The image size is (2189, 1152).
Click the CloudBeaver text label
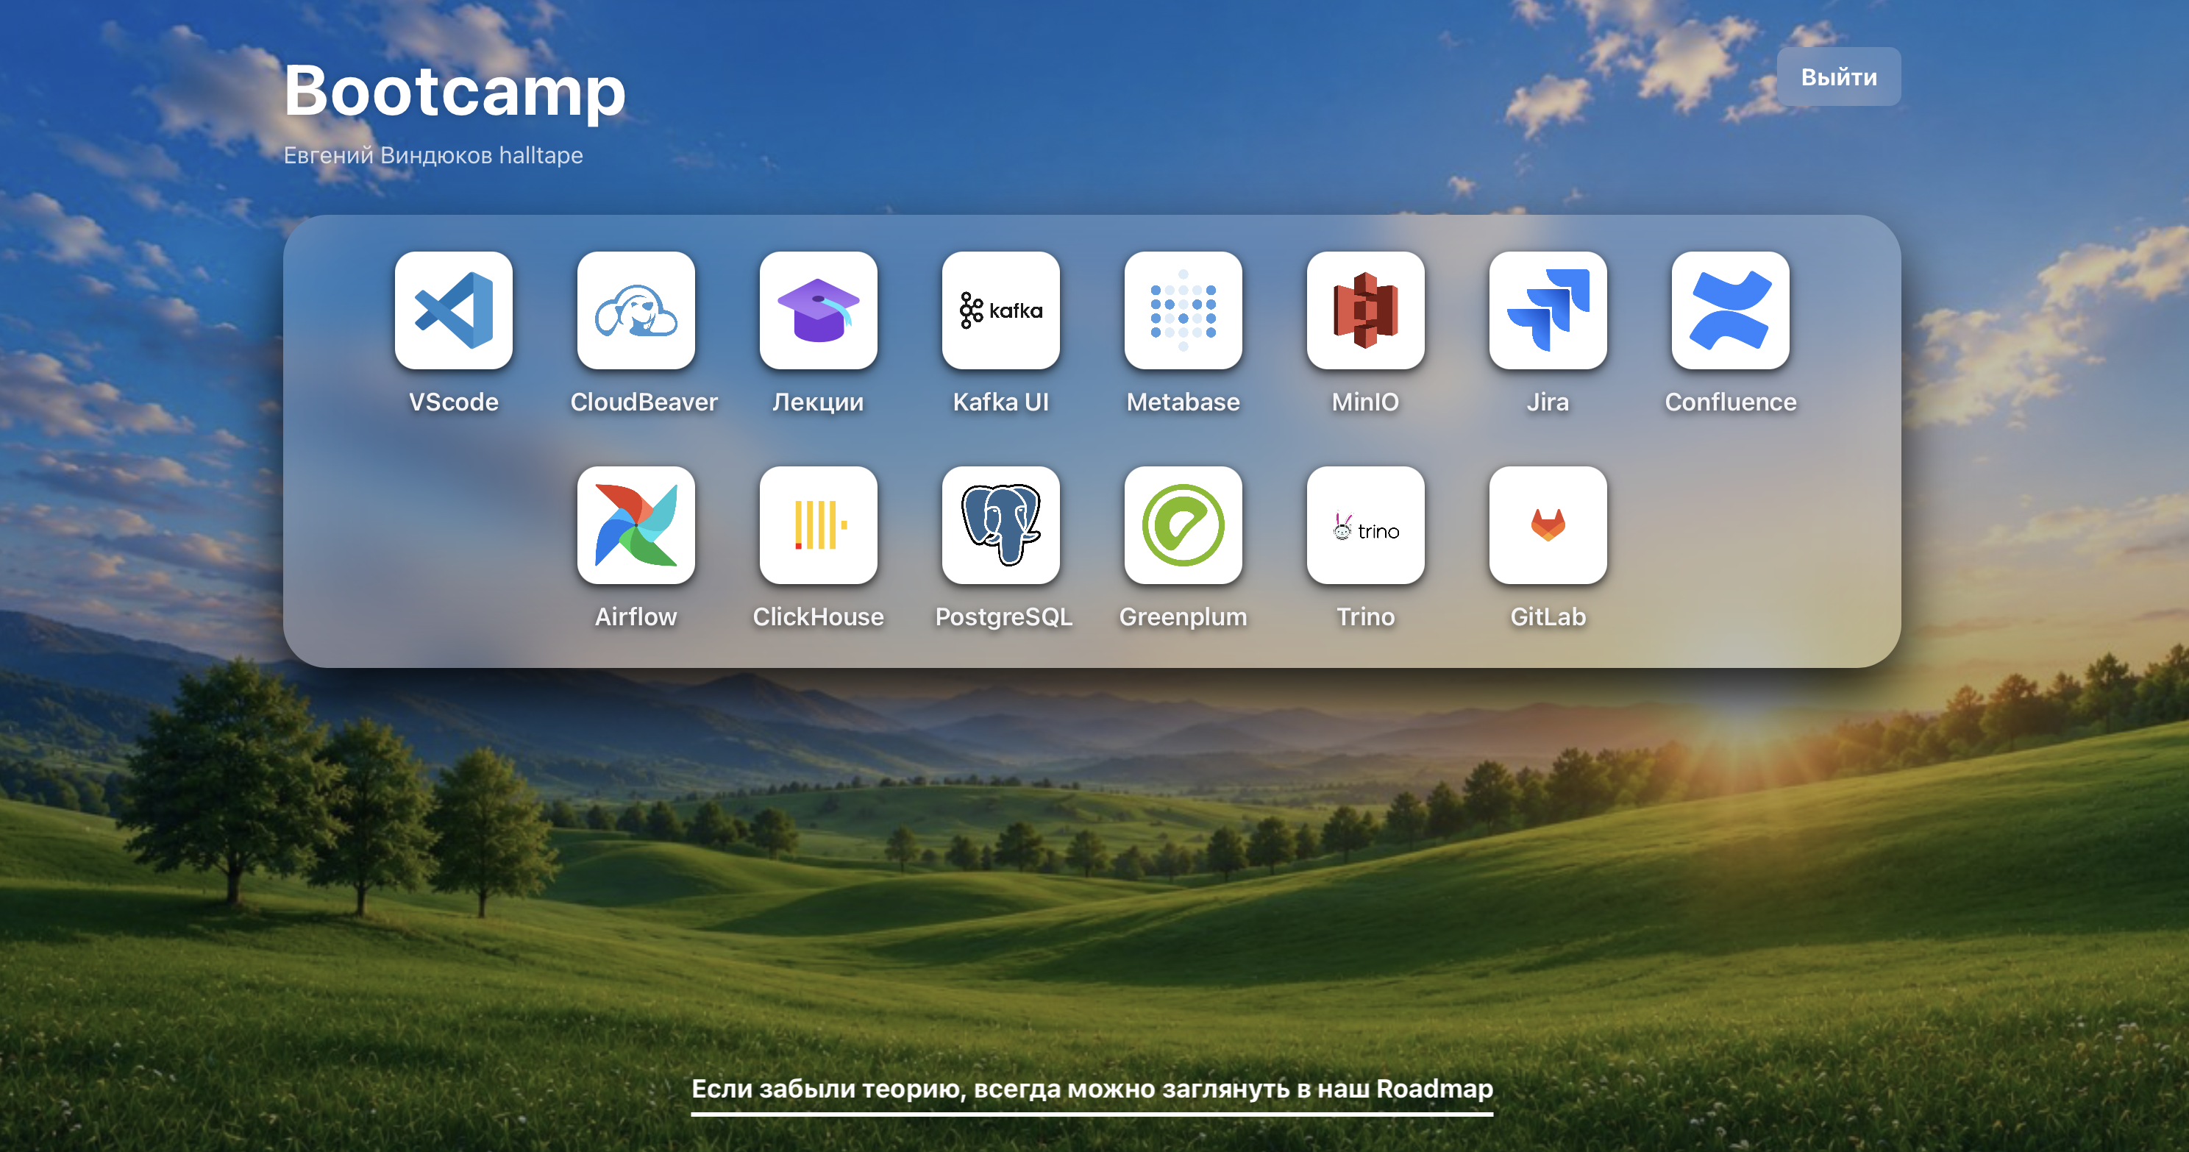point(644,402)
